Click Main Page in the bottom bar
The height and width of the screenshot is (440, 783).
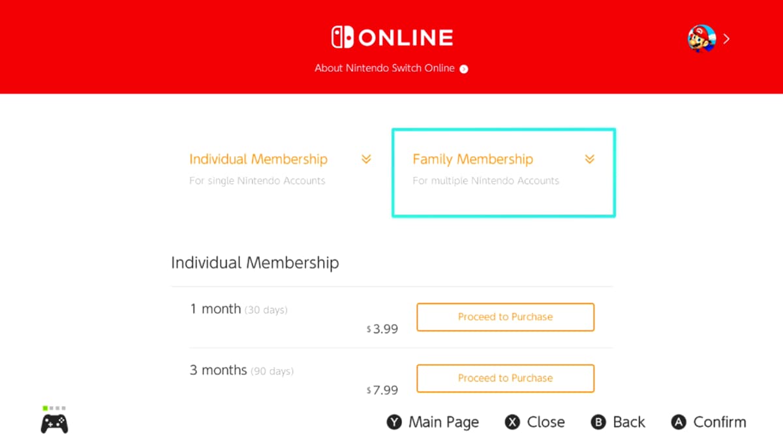(x=432, y=422)
